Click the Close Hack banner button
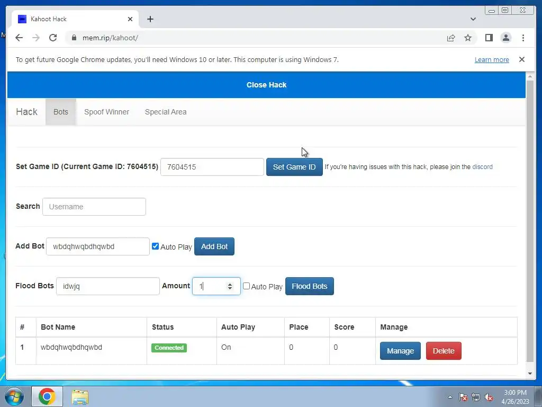Screen dimensions: 542x407 coord(266,85)
